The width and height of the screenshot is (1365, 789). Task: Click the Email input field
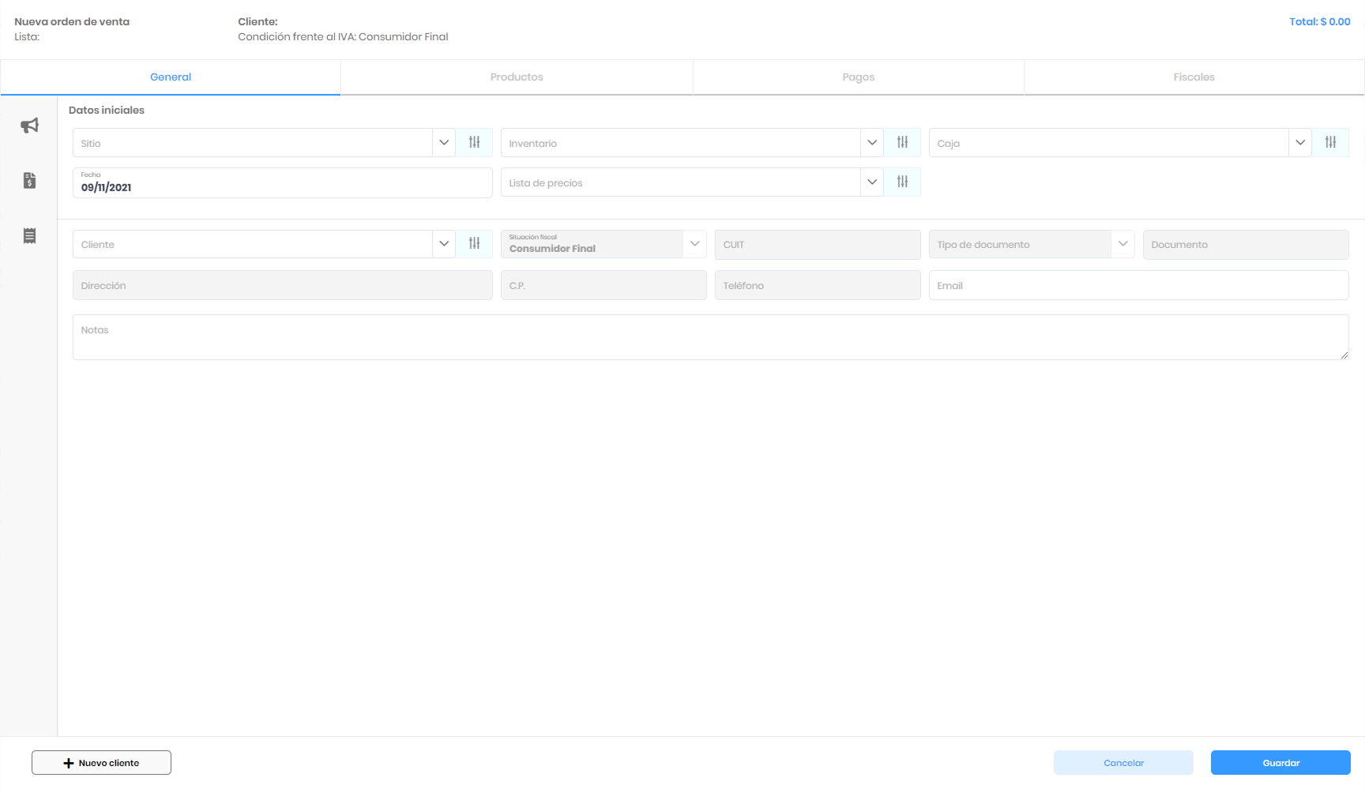[x=1139, y=285]
